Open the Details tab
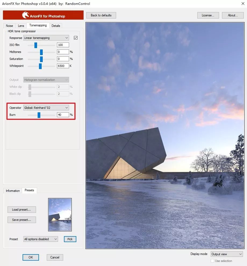The width and height of the screenshot is (247, 266). 56,26
